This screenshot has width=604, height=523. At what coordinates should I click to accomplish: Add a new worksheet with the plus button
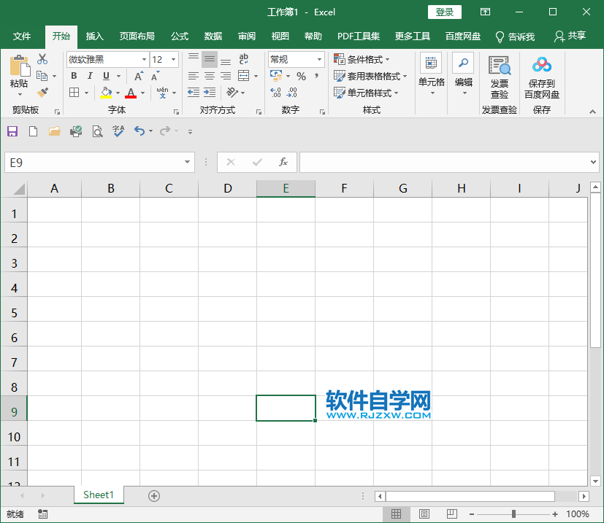[153, 495]
